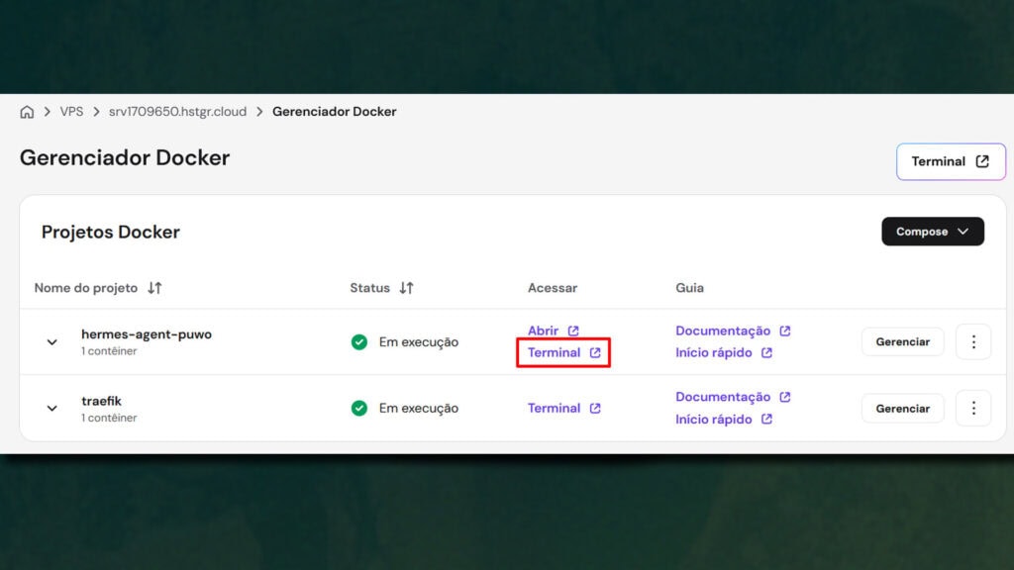Sort by Nome do projeto arrows
Image resolution: width=1014 pixels, height=570 pixels.
click(154, 288)
